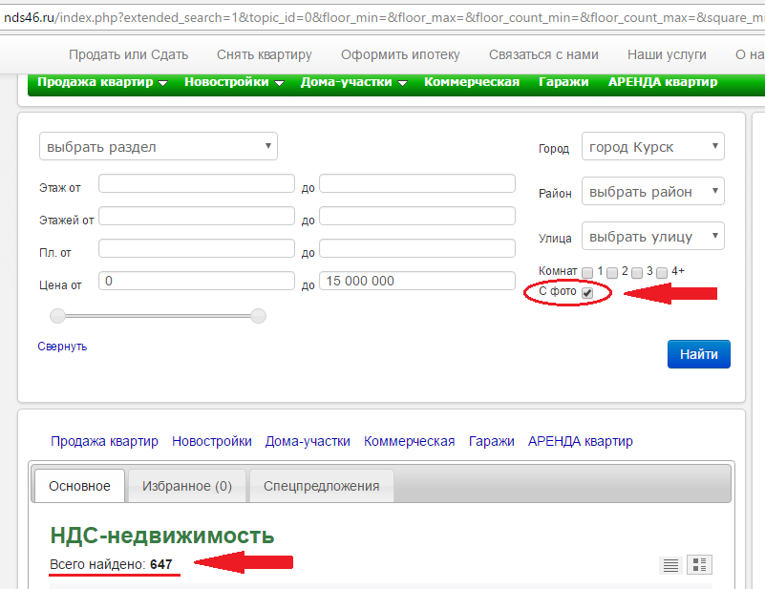The image size is (765, 589).
Task: Focus the 'Этажей от' input field
Action: [197, 216]
